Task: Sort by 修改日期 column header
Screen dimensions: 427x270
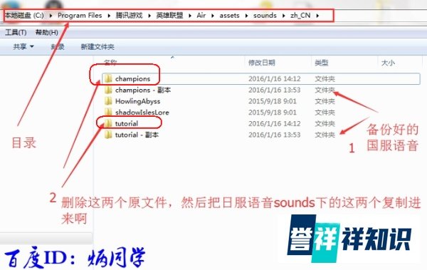Action: tap(261, 63)
